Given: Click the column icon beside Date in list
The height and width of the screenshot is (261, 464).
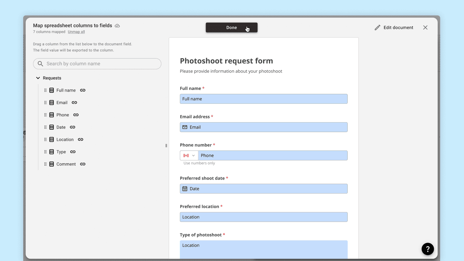Looking at the screenshot, I should click(52, 127).
